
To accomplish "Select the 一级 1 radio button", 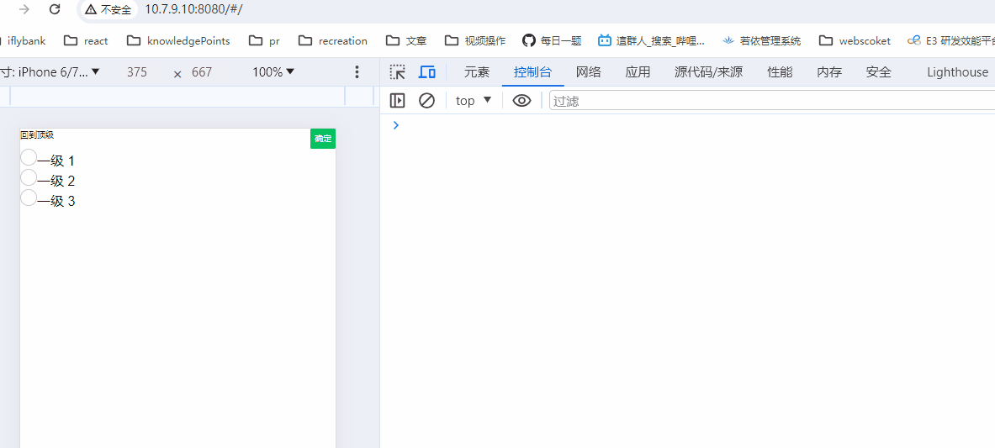I will pos(29,156).
